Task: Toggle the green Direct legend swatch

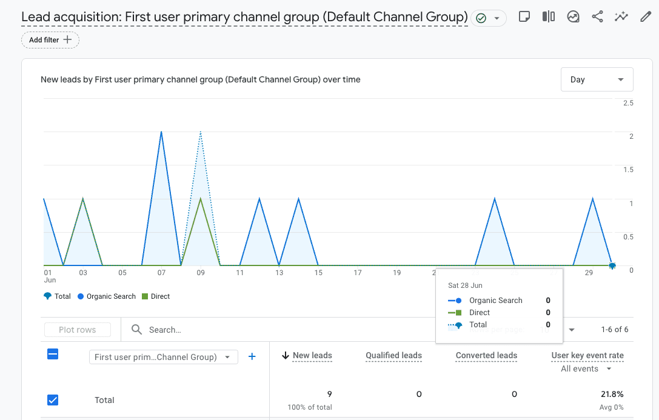Action: point(145,296)
